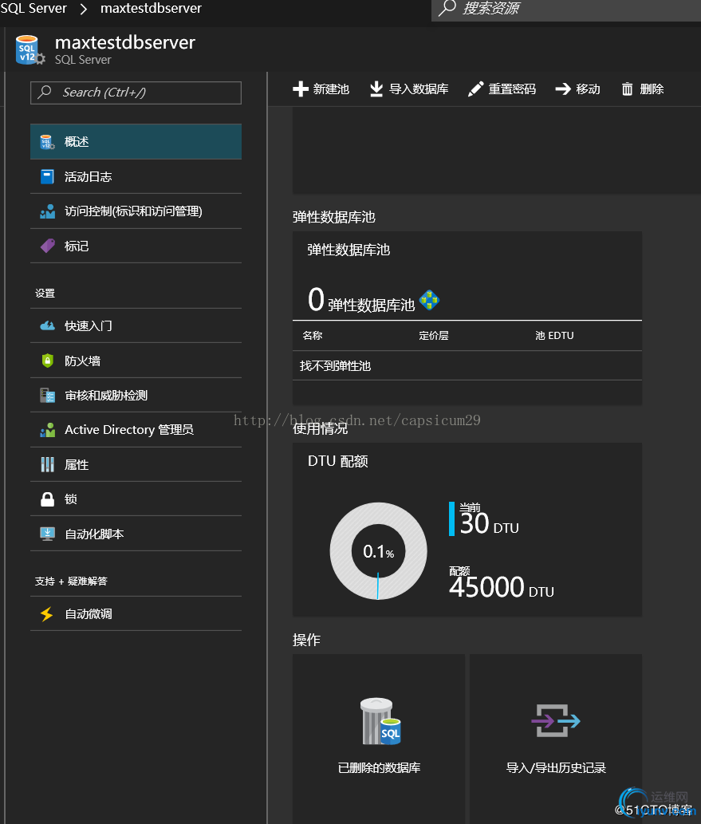
Task: Click the 定价层 column header
Action: point(434,335)
